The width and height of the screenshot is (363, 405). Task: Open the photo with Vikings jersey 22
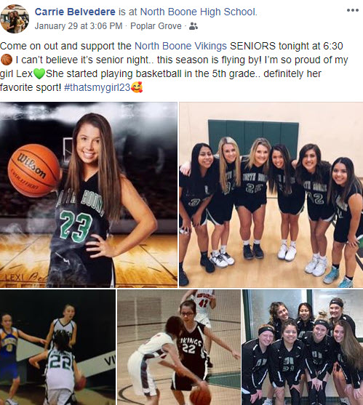[179, 347]
